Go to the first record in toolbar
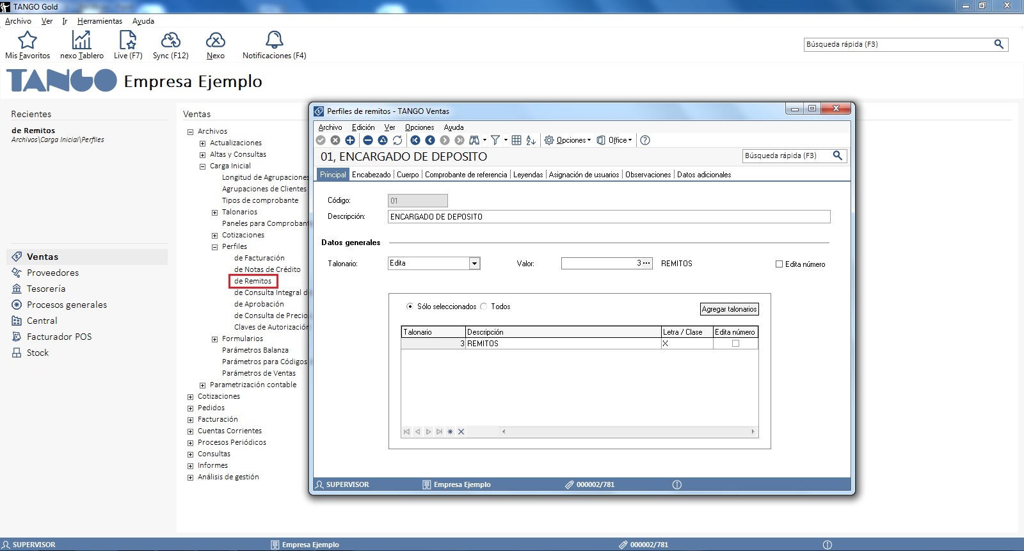This screenshot has height=551, width=1024. click(x=415, y=140)
